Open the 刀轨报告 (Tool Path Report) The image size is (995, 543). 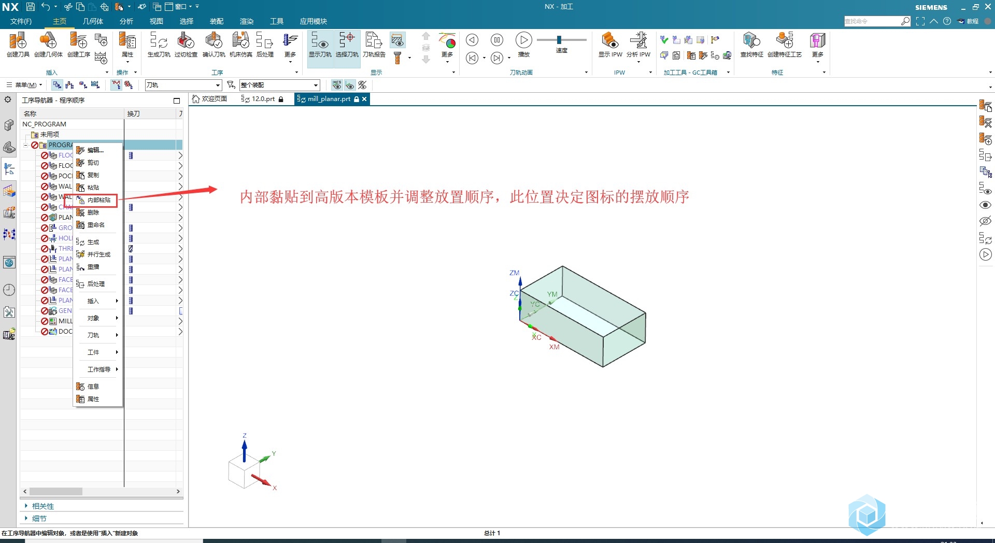(374, 45)
